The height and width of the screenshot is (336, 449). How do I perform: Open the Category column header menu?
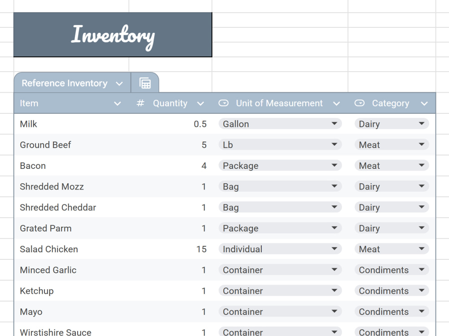point(424,103)
